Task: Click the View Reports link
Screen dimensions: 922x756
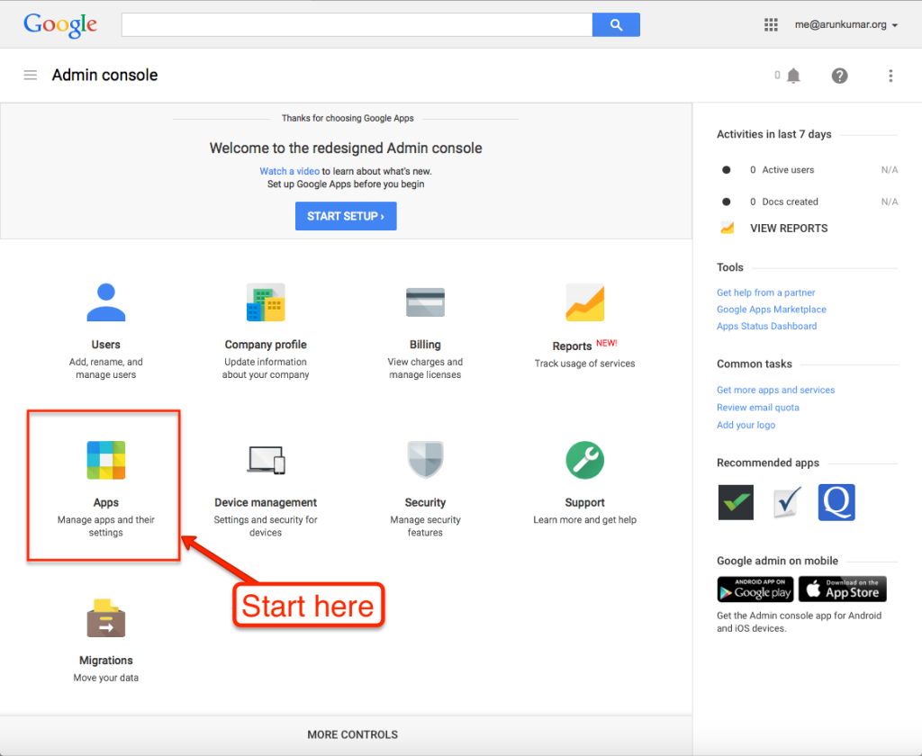Action: 789,228
